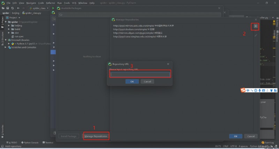Open the 1: Project tool window tab
Viewport: 279px width, 149px height.
(x=2, y=22)
